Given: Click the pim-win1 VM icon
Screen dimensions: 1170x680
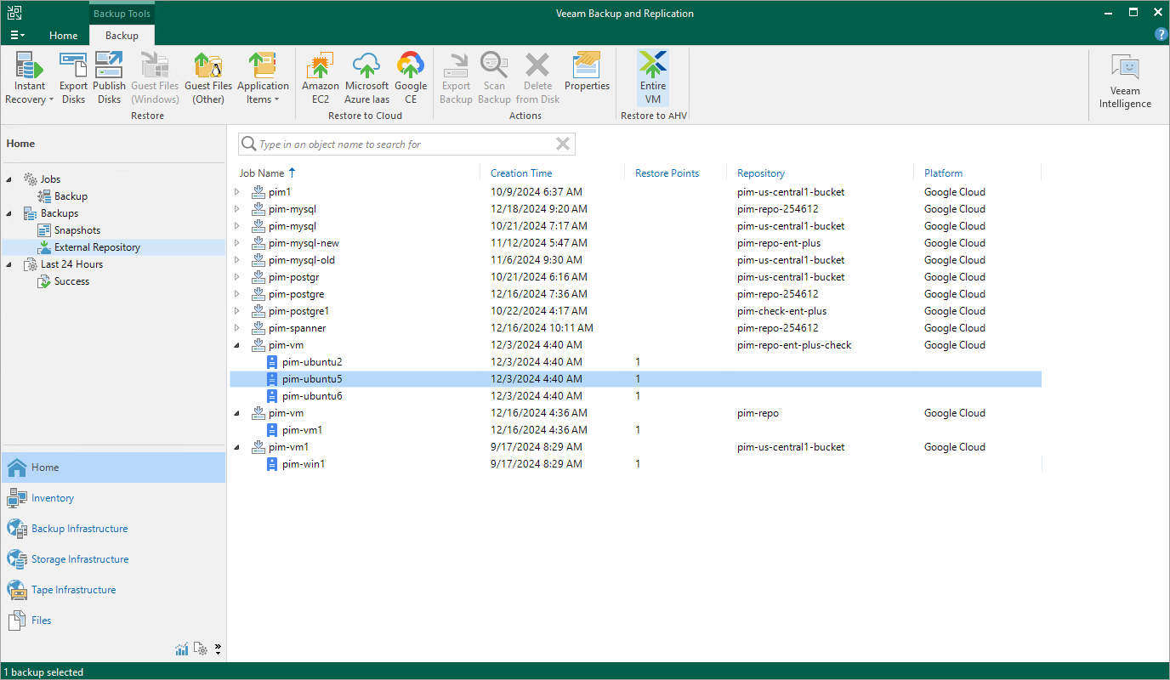Looking at the screenshot, I should [272, 464].
